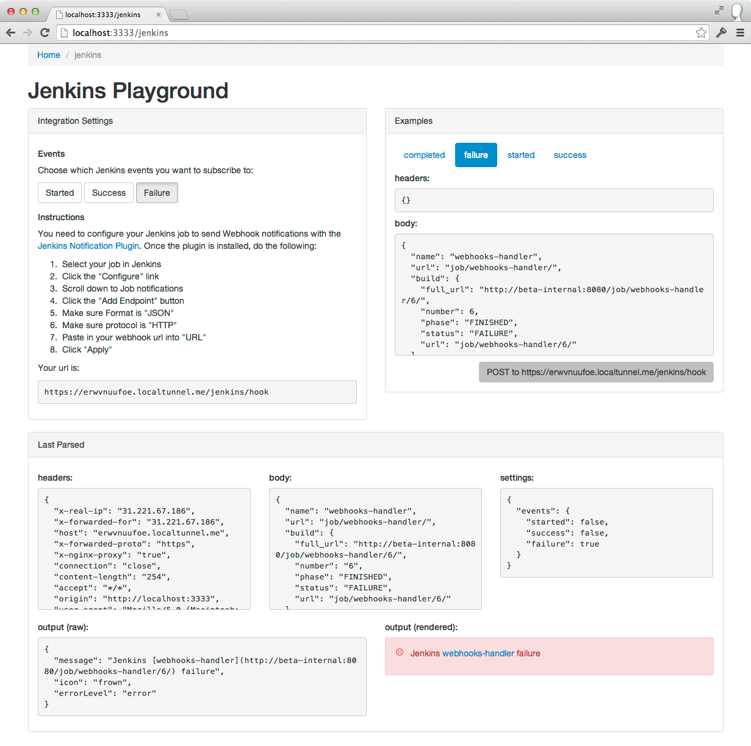Click the Last Parsed headers JSON box
751x746 pixels.
[144, 549]
